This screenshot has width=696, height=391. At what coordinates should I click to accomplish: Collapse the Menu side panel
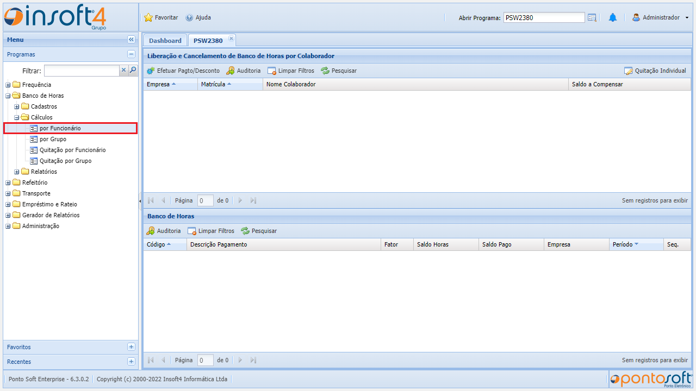pos(131,40)
